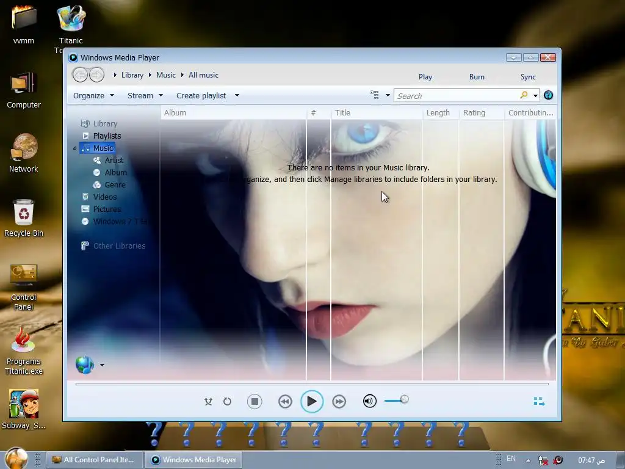Click the online stores globe icon
The image size is (625, 469).
84,365
